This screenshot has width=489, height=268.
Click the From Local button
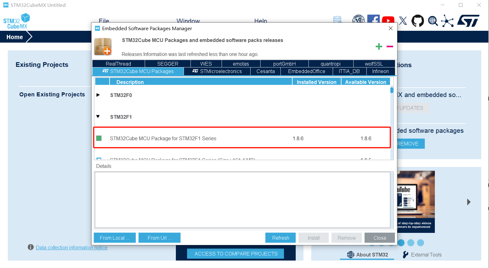[x=115, y=238]
